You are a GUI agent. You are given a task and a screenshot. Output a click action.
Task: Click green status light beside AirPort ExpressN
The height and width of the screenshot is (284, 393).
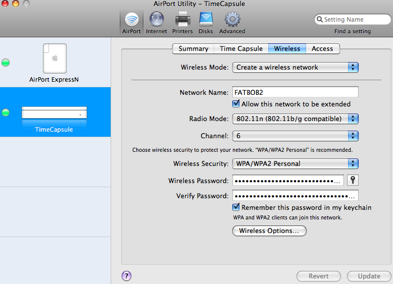tap(6, 63)
